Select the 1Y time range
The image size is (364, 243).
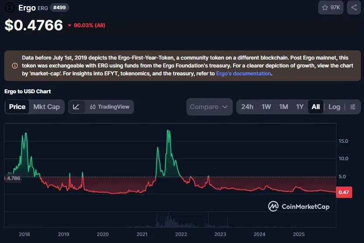pos(300,107)
